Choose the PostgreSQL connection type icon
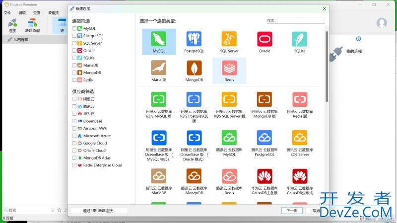The width and height of the screenshot is (397, 223). 194,39
